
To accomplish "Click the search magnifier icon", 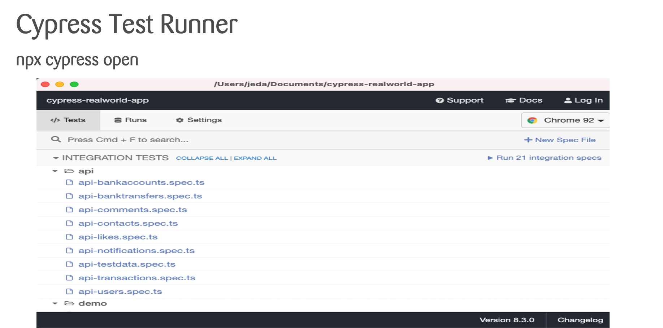I will [56, 139].
